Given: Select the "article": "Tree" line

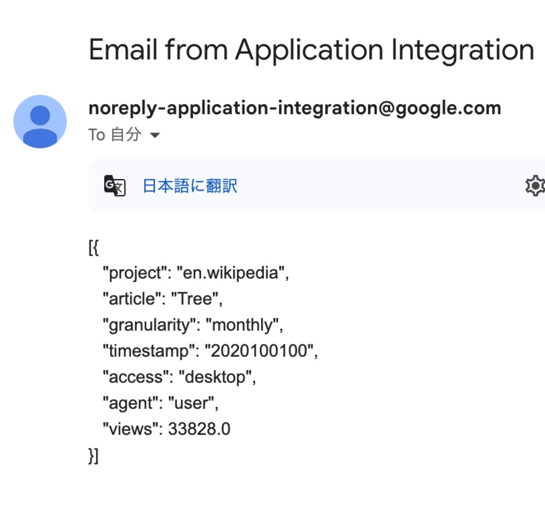Looking at the screenshot, I should click(163, 299).
